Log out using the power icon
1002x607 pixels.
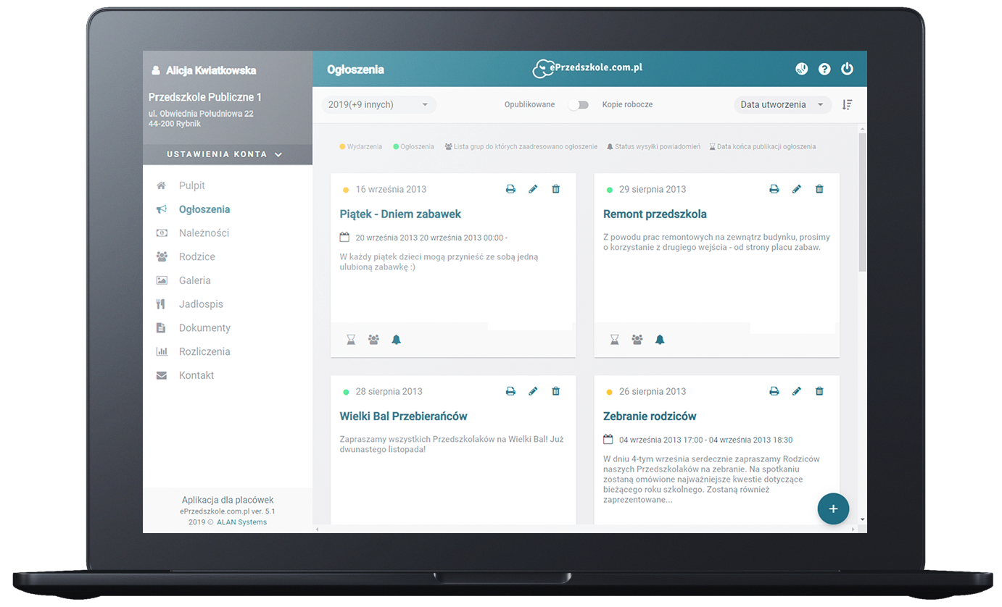(848, 70)
